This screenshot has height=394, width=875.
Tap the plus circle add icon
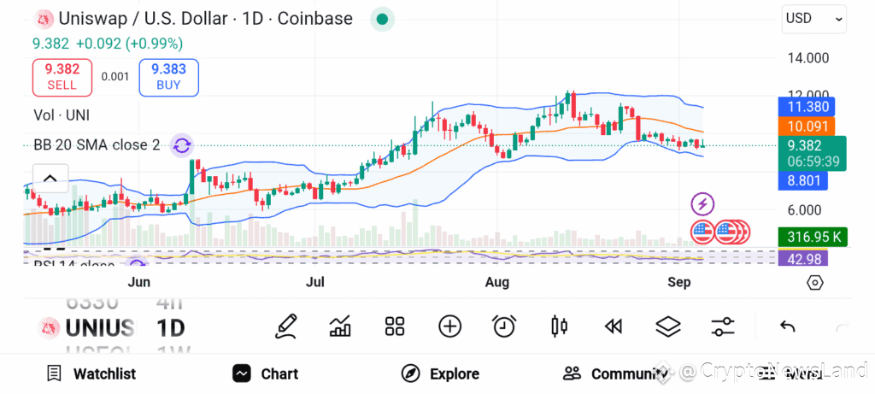(449, 326)
